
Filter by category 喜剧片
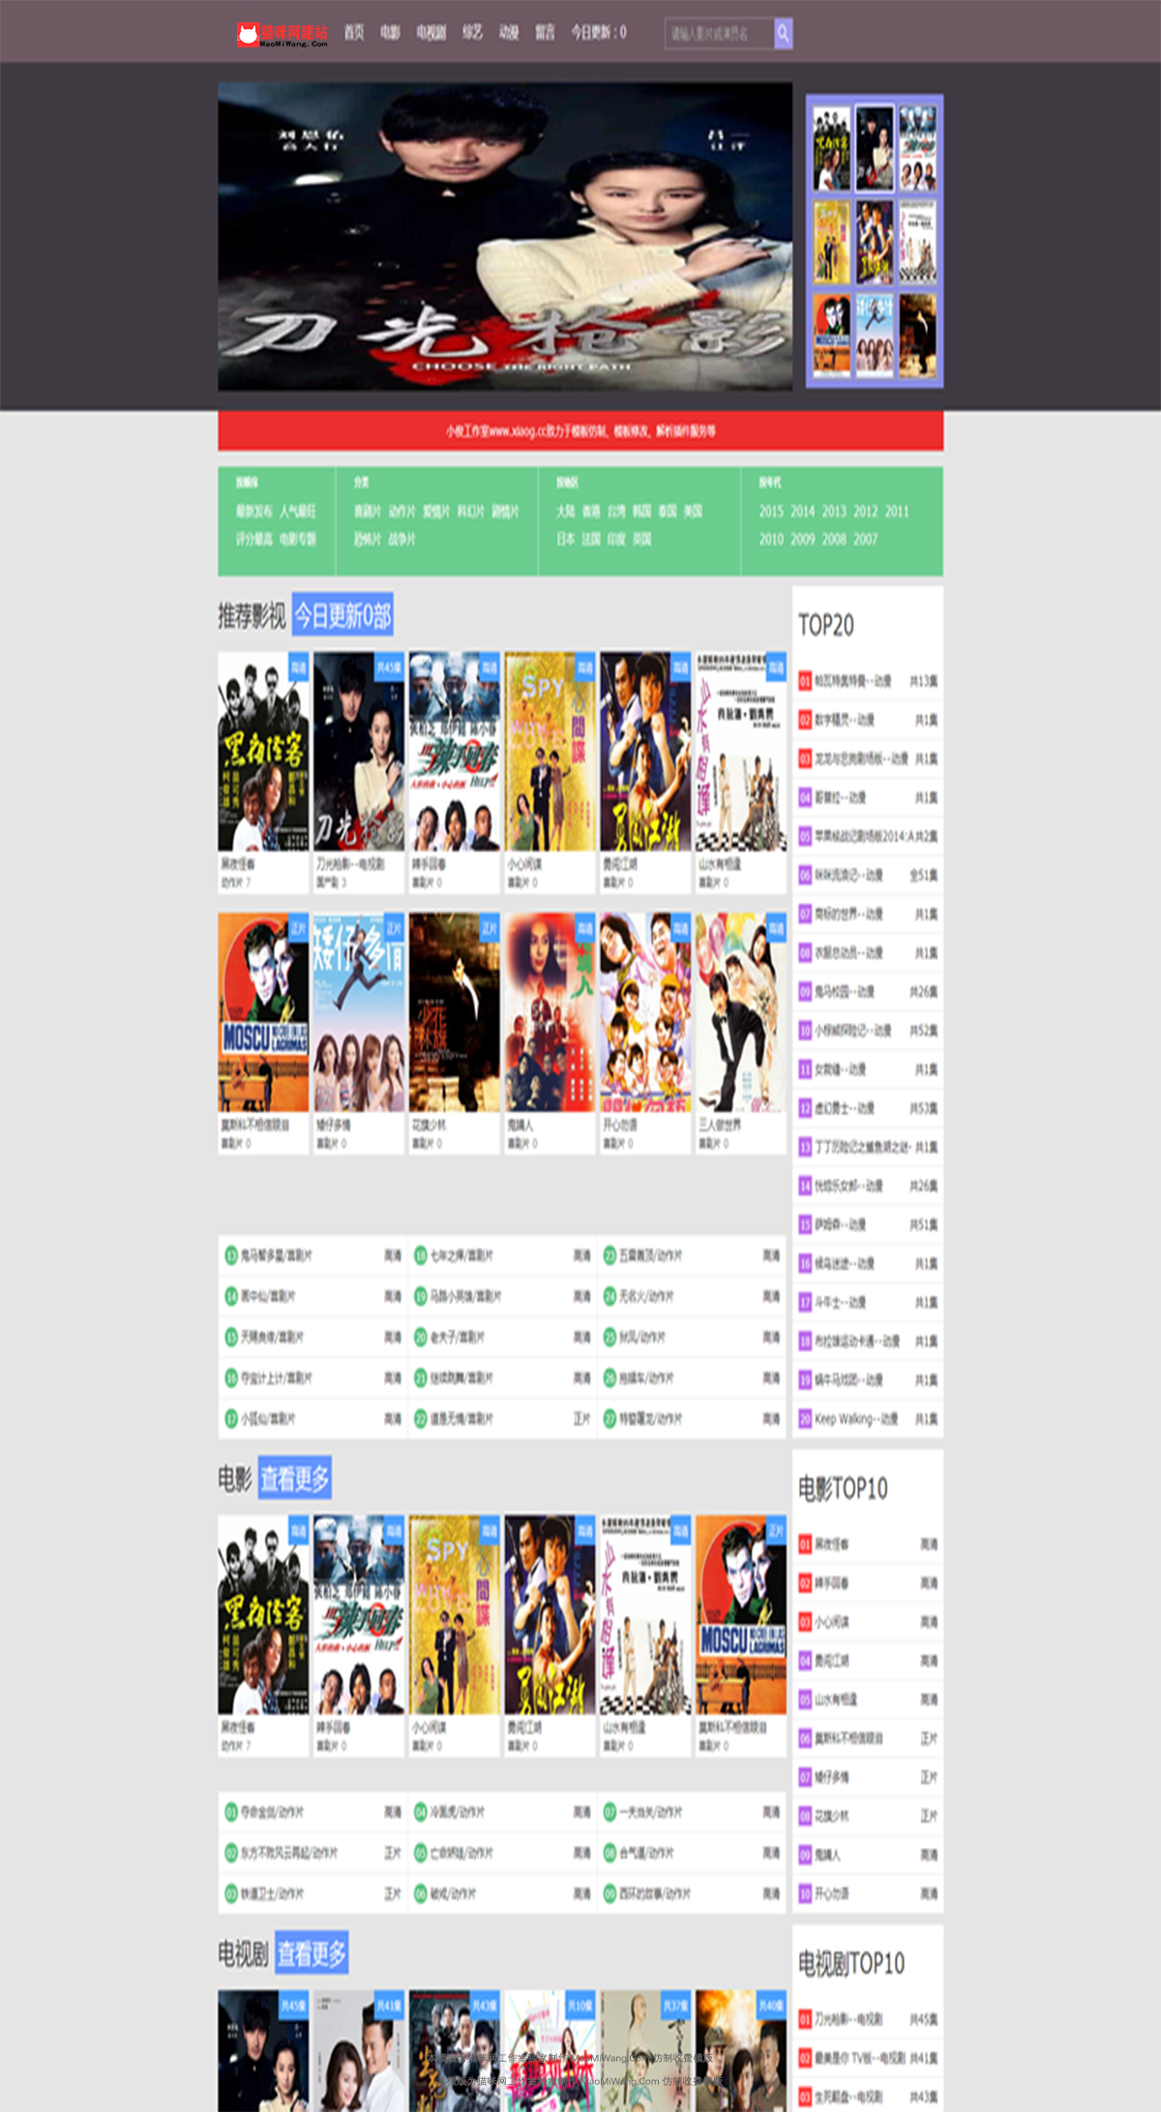pyautogui.click(x=368, y=511)
